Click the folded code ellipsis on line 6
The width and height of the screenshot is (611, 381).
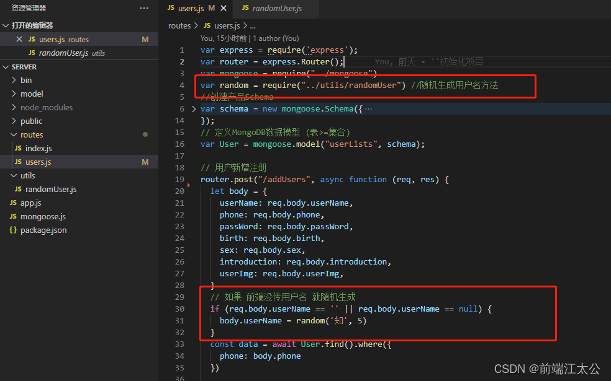pyautogui.click(x=369, y=109)
